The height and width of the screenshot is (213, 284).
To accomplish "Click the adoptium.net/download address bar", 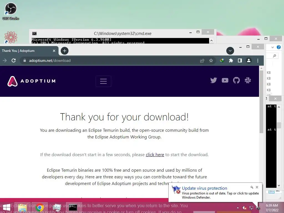I will (109, 60).
